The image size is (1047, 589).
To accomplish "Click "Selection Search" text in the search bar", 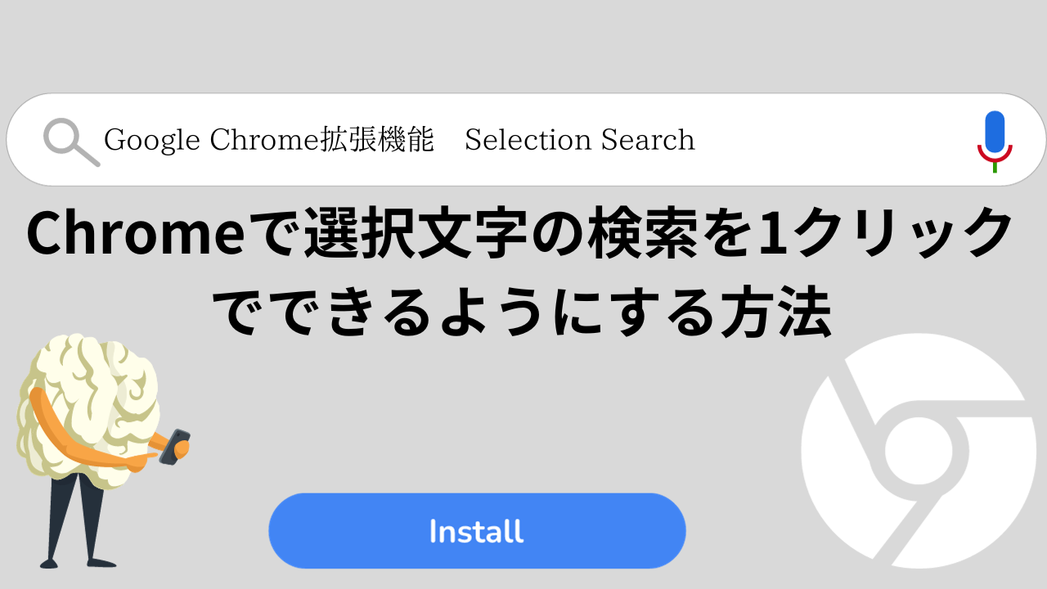I will coord(580,140).
